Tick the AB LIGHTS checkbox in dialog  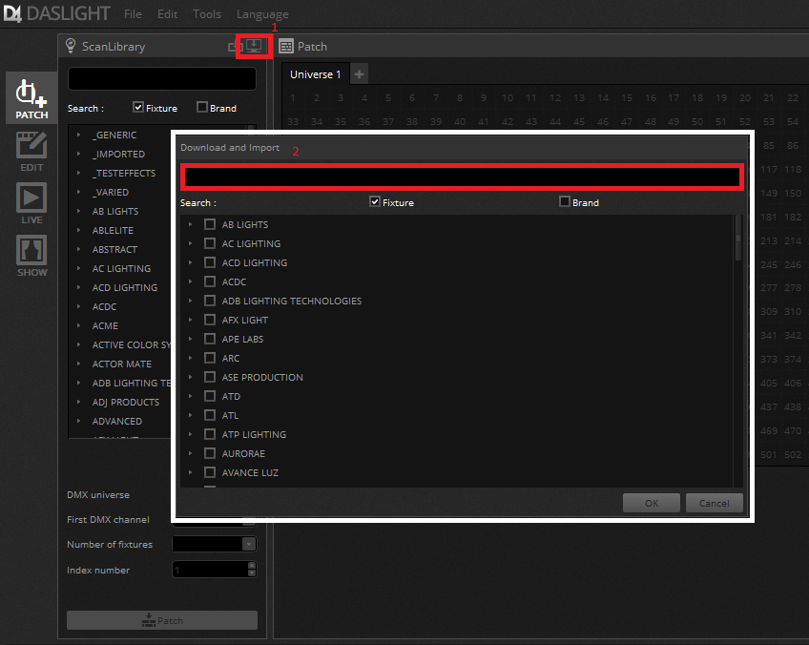coord(210,224)
